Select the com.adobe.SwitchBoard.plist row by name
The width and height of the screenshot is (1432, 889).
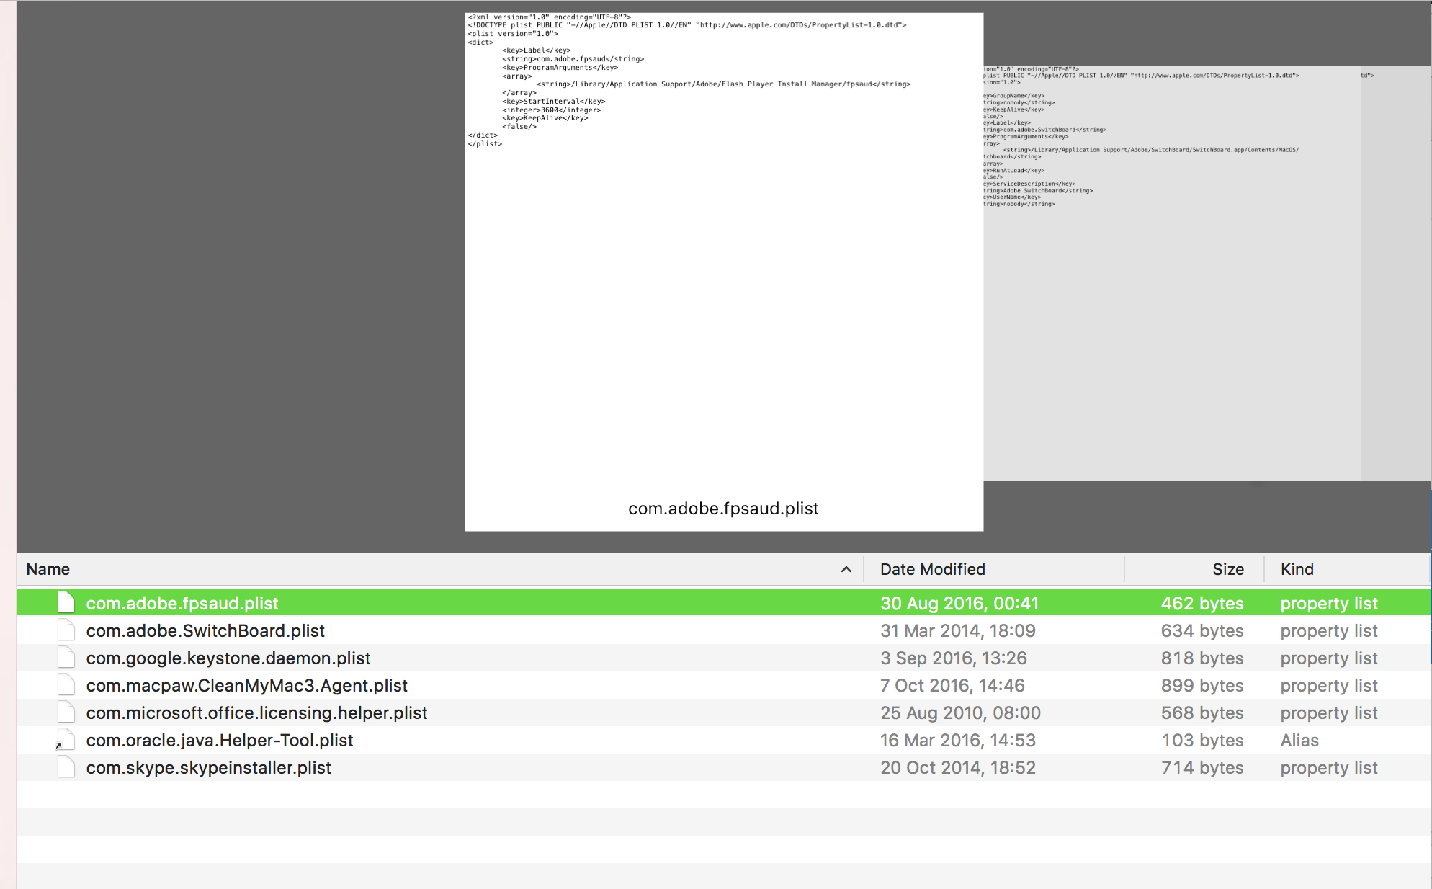(x=205, y=630)
